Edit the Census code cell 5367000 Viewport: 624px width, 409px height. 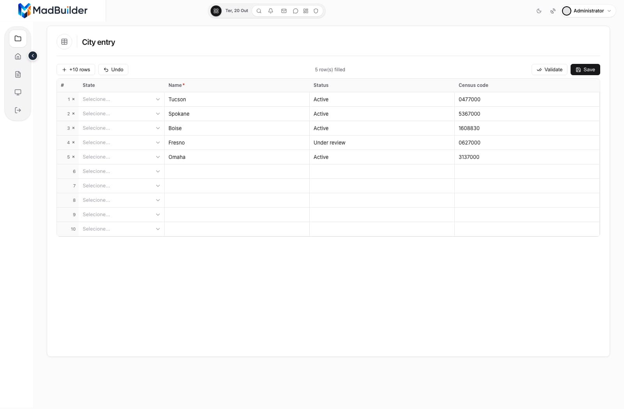(527, 114)
